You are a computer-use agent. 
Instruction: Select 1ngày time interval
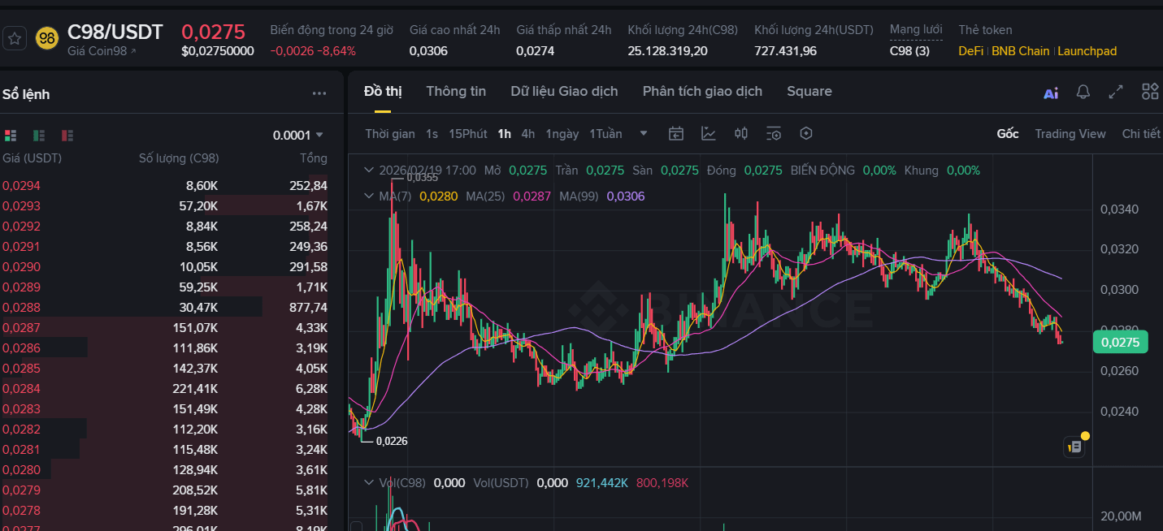562,134
